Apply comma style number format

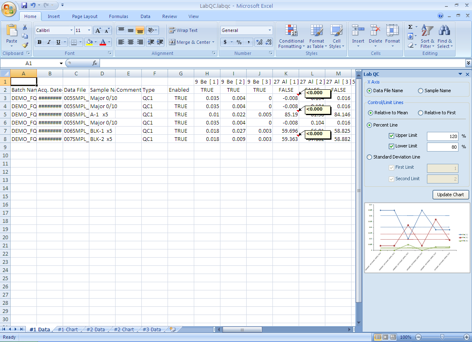click(248, 42)
